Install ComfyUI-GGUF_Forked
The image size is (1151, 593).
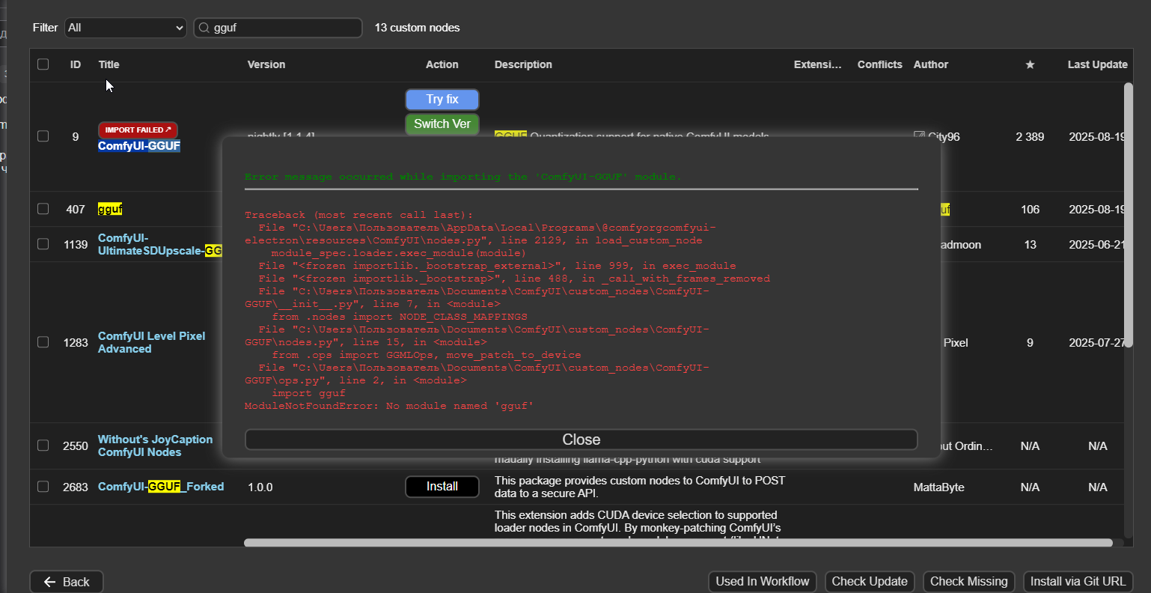coord(442,487)
